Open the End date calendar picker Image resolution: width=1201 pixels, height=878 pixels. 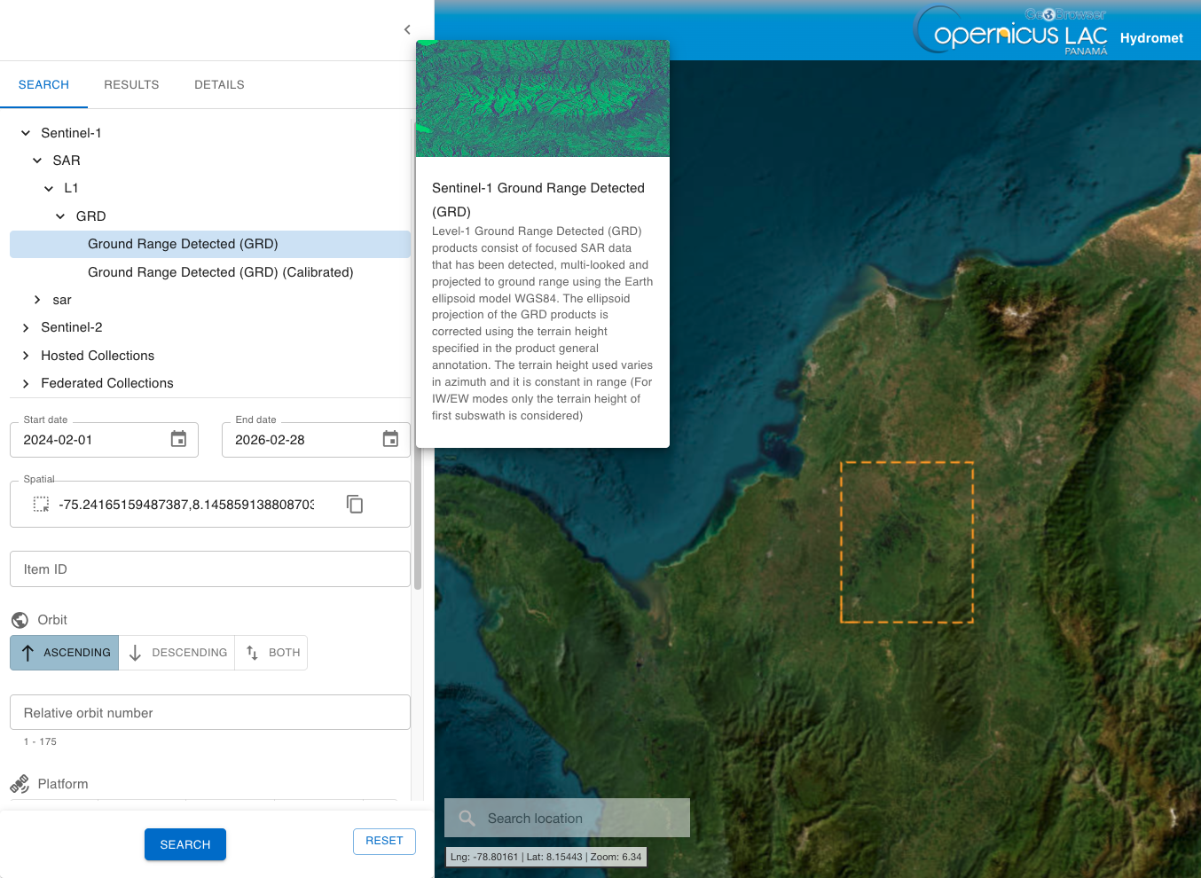pyautogui.click(x=390, y=439)
